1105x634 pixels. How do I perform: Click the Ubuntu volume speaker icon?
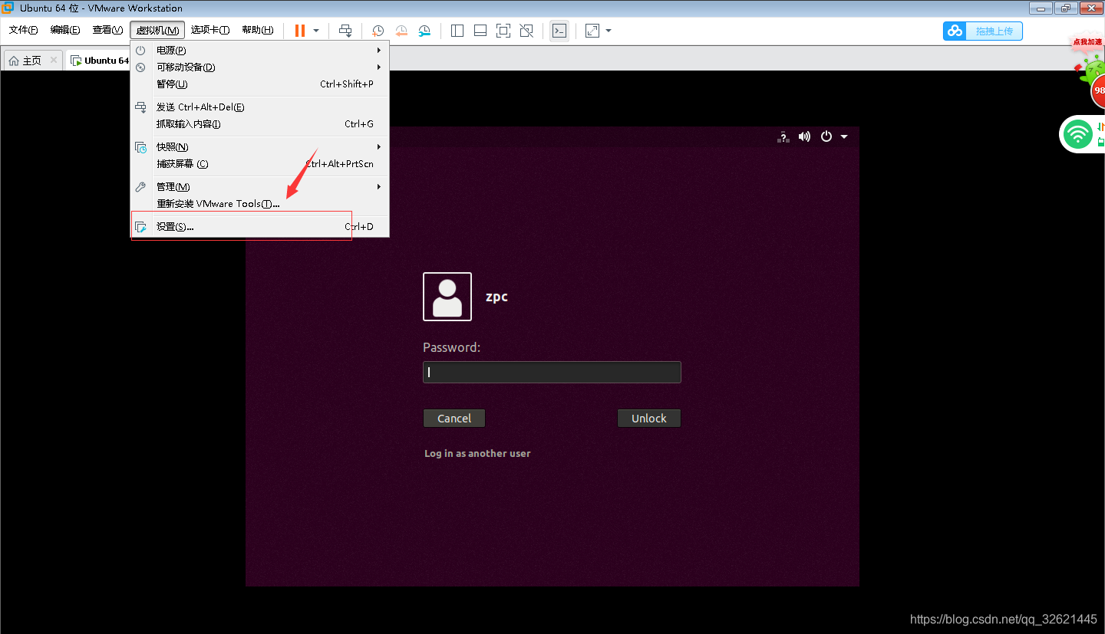pyautogui.click(x=804, y=136)
